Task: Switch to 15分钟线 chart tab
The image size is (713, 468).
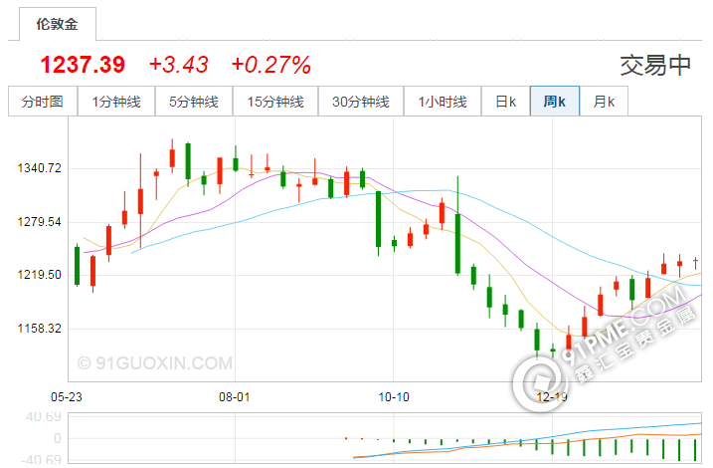Action: 275,101
